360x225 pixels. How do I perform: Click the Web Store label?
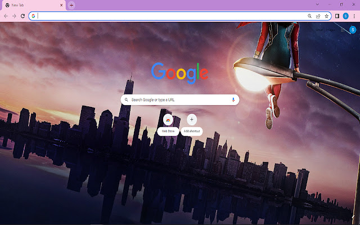coord(168,131)
